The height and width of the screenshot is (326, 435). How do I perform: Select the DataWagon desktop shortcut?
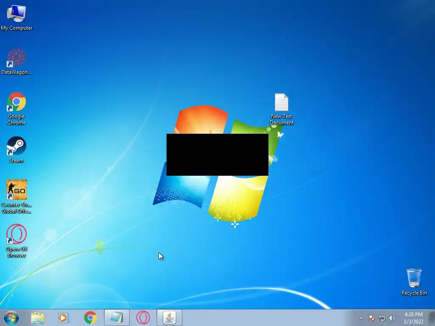pos(17,61)
